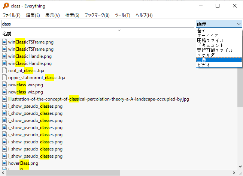Select ドキュメント filter option
The image size is (243, 176).
(219, 45)
